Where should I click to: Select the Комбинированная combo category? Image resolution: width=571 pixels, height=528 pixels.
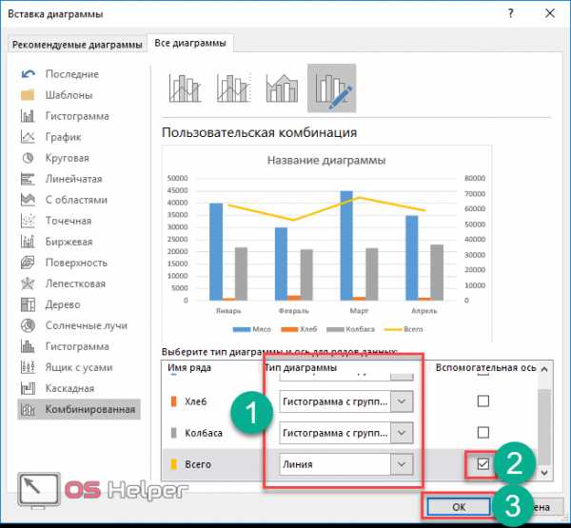tap(79, 409)
